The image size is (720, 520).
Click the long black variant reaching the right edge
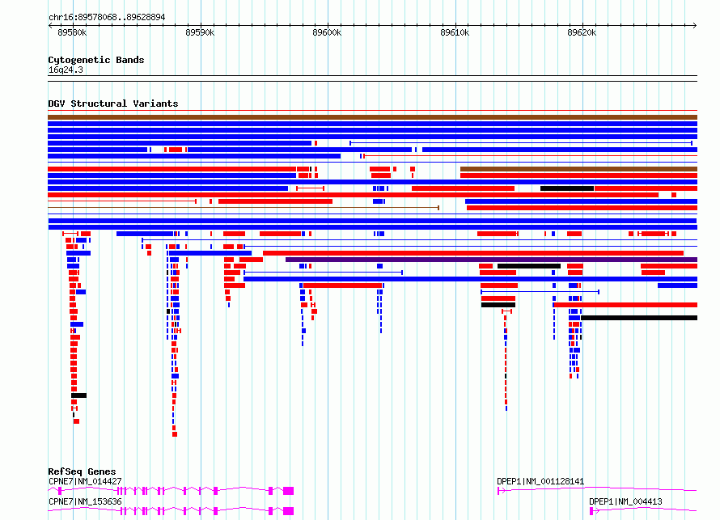click(639, 318)
